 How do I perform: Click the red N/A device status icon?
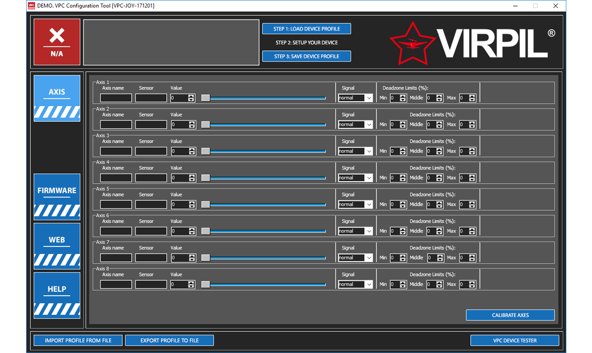57,42
